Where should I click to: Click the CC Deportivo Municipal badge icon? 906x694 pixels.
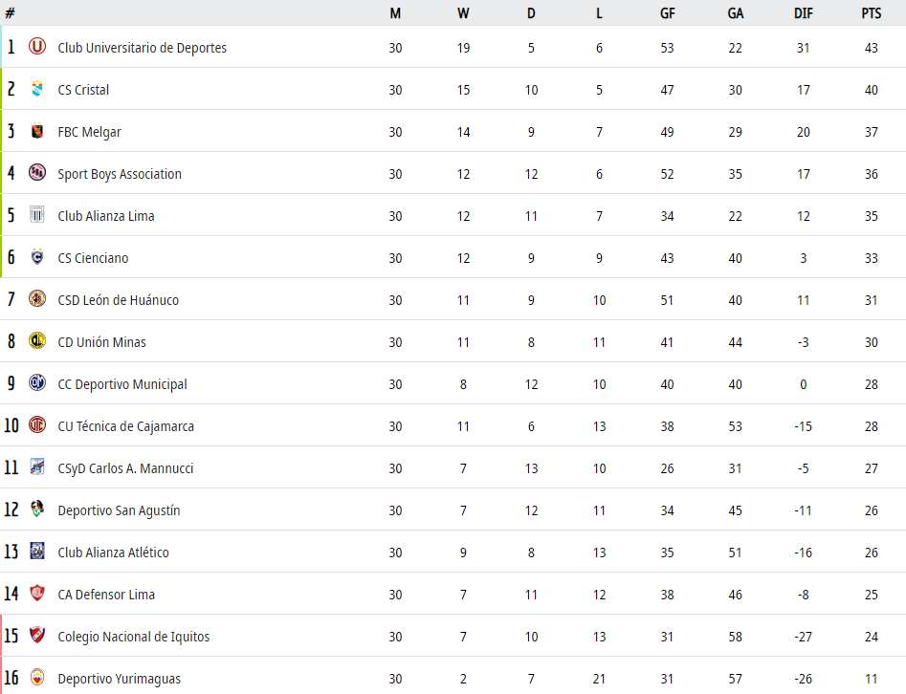37,382
